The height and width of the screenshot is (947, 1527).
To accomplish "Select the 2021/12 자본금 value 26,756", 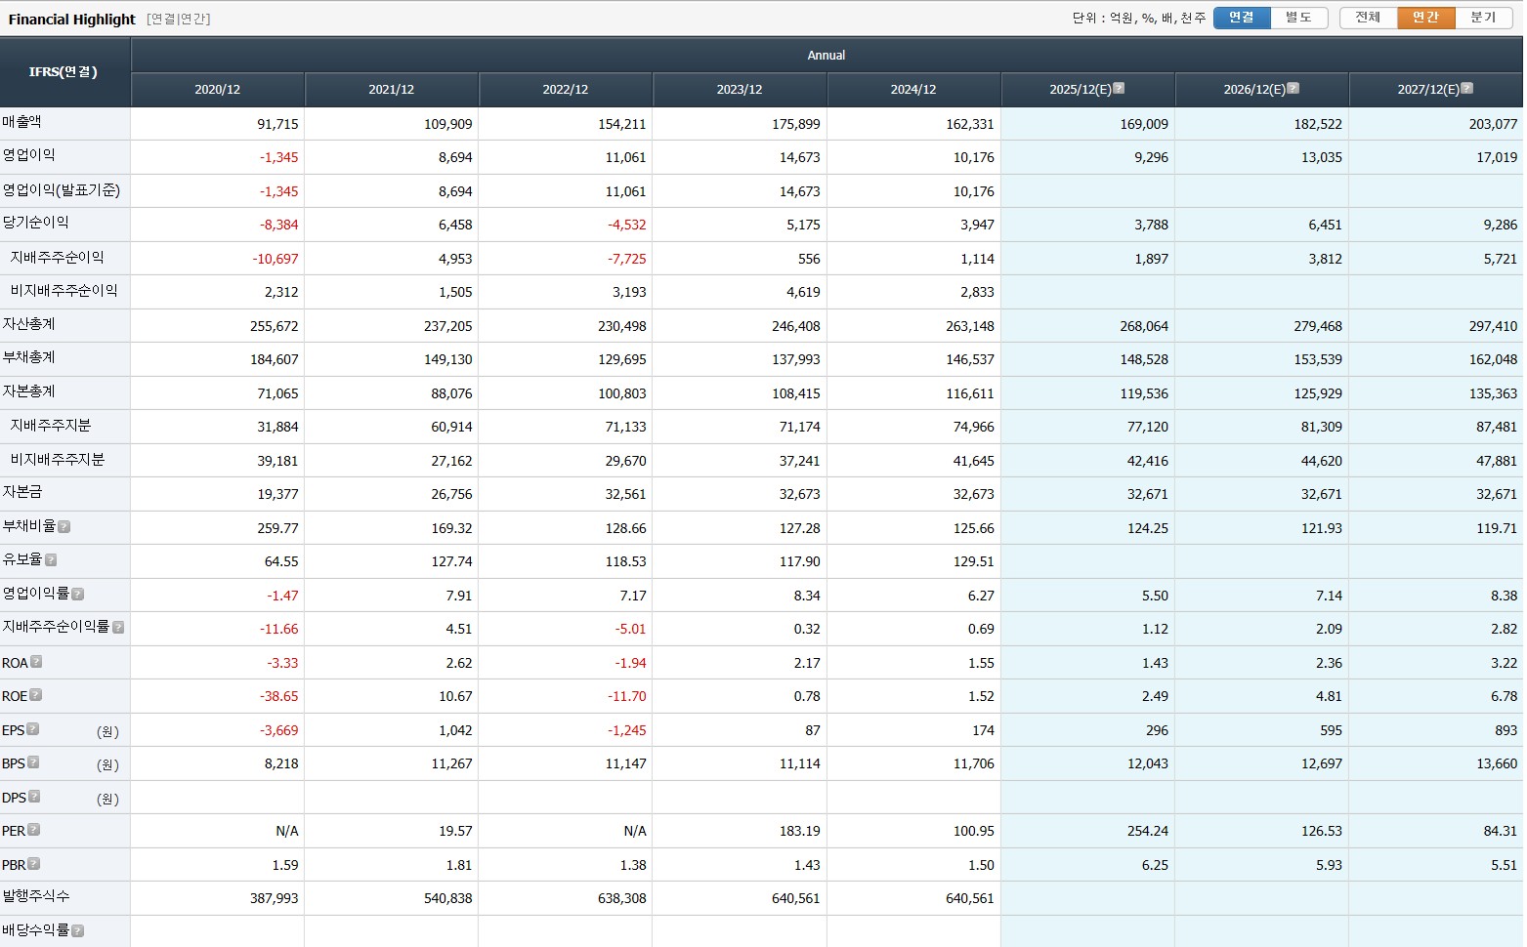I will tap(452, 494).
